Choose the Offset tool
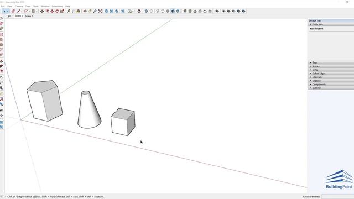Viewport: 354px width, 199px height. point(47,11)
